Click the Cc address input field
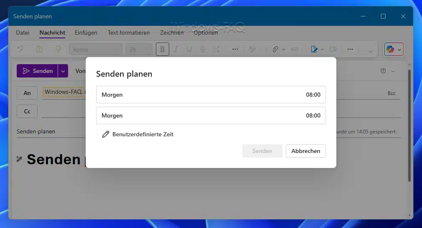This screenshot has width=422, height=228. pyautogui.click(x=64, y=111)
